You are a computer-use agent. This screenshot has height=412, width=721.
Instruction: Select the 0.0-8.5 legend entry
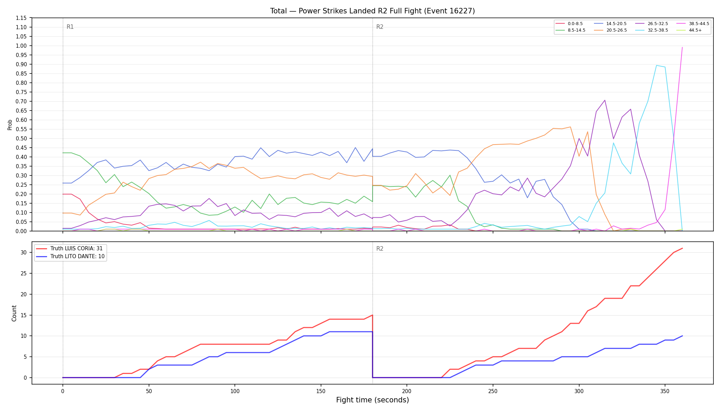(569, 24)
